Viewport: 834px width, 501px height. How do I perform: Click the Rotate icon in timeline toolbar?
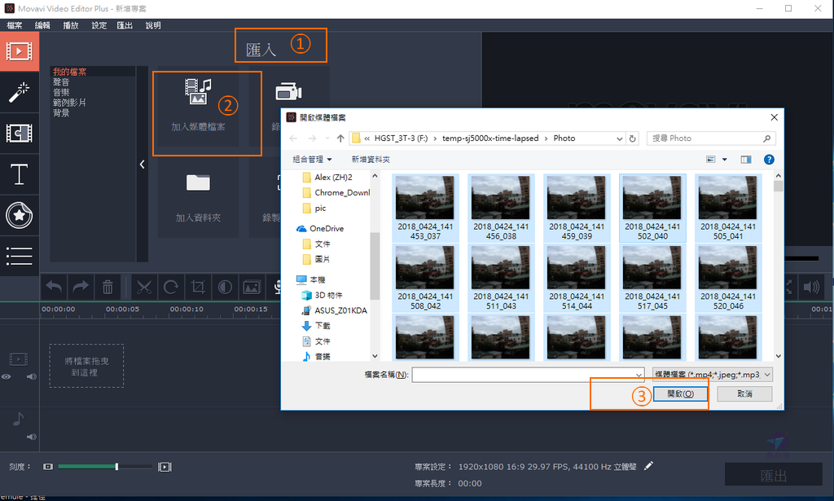[171, 288]
